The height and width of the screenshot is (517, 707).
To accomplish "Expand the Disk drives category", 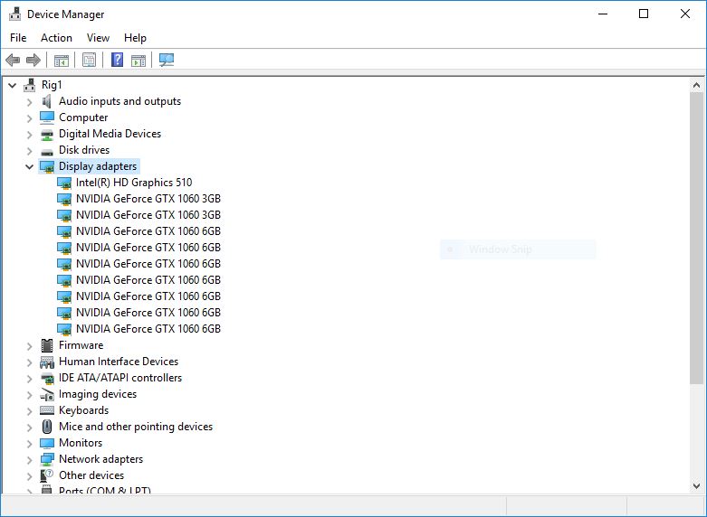I will pyautogui.click(x=30, y=151).
